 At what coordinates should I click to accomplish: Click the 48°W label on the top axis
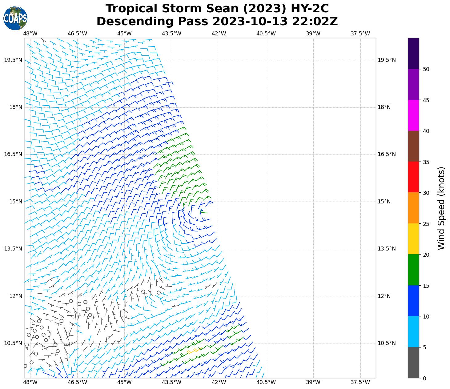point(30,34)
